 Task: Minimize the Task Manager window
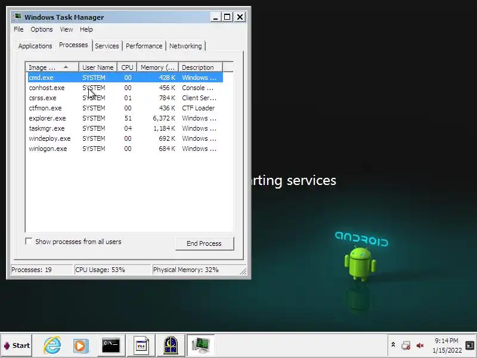pos(215,17)
